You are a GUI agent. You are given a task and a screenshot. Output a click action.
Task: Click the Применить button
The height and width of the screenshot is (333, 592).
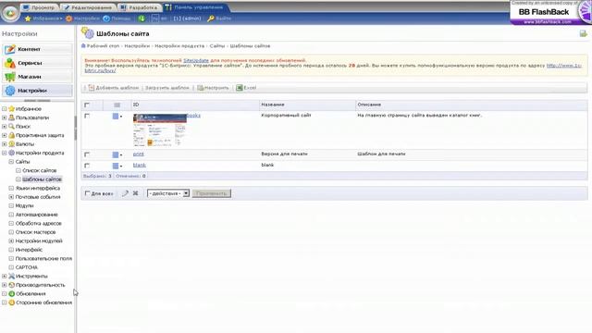[212, 193]
